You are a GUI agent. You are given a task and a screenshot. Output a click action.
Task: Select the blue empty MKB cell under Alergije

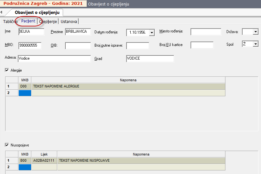pyautogui.click(x=25, y=93)
